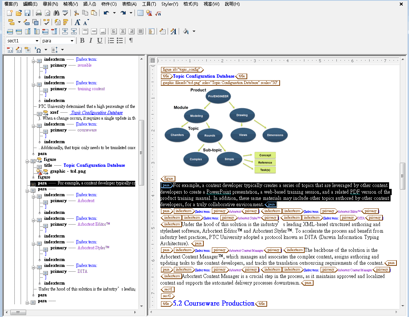
Task: Insert a table using the table grid icon
Action: tap(140, 13)
